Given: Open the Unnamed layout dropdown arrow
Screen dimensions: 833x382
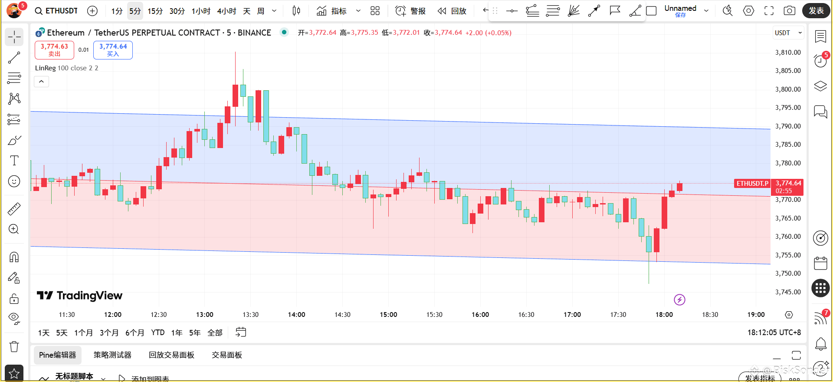Looking at the screenshot, I should point(706,11).
